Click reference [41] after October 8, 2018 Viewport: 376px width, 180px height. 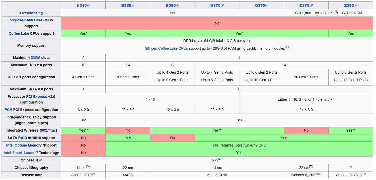click(x=364, y=174)
